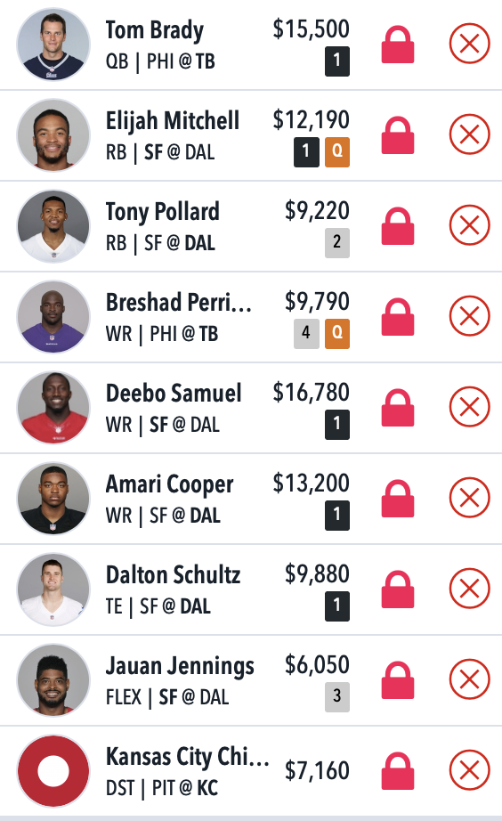
Task: Click Jauan Jennings player photo
Action: pos(53,679)
